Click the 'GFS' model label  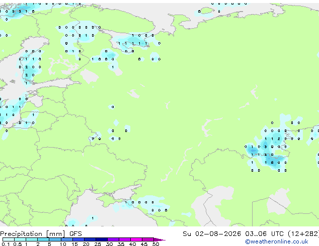click(x=75, y=234)
